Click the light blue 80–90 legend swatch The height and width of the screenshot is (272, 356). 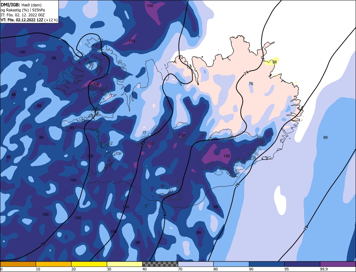(231, 264)
